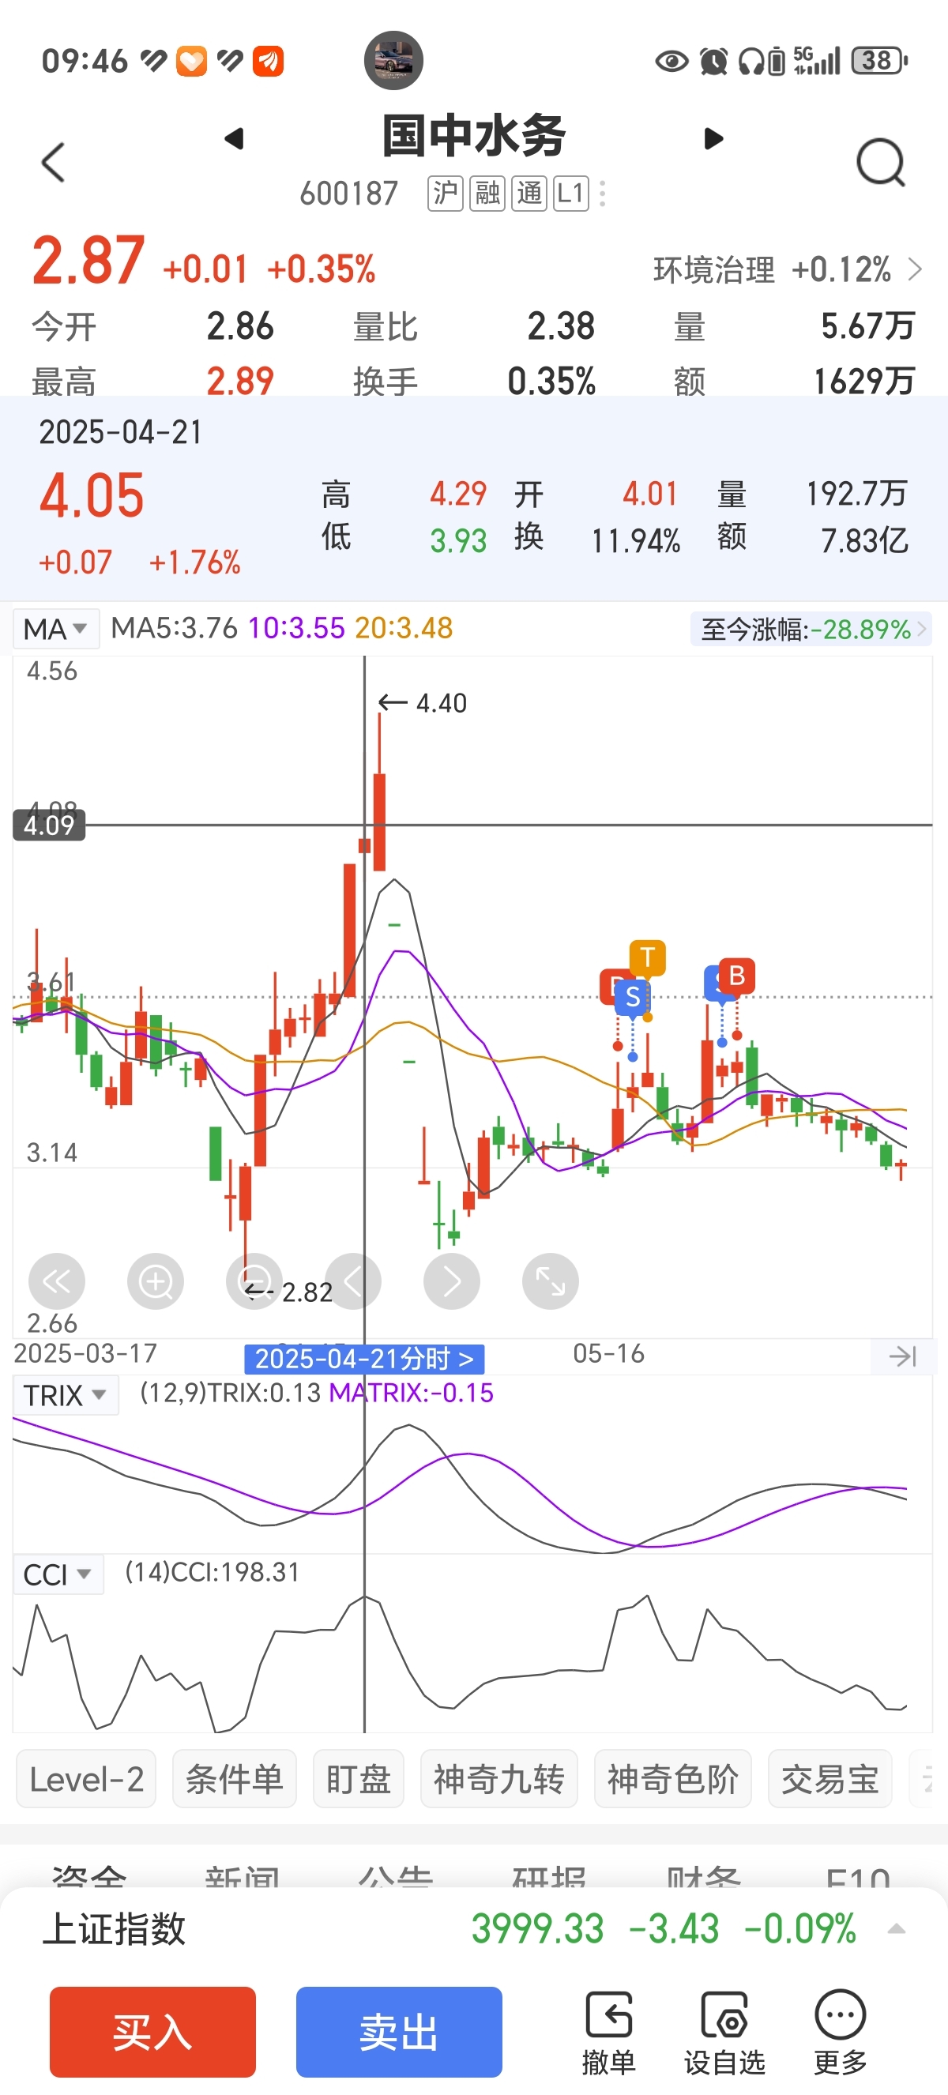Tap 设自选 add to watchlist
Viewport: 948px width, 2095px height.
coord(724,2032)
